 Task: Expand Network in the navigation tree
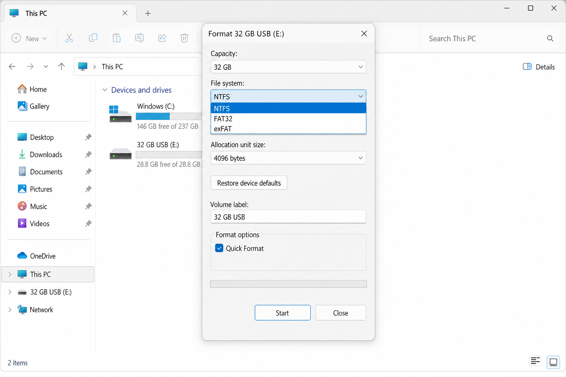[10, 310]
